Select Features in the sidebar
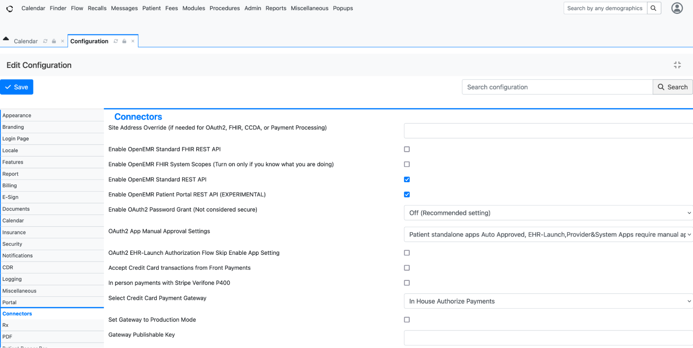The width and height of the screenshot is (693, 348). [52, 162]
